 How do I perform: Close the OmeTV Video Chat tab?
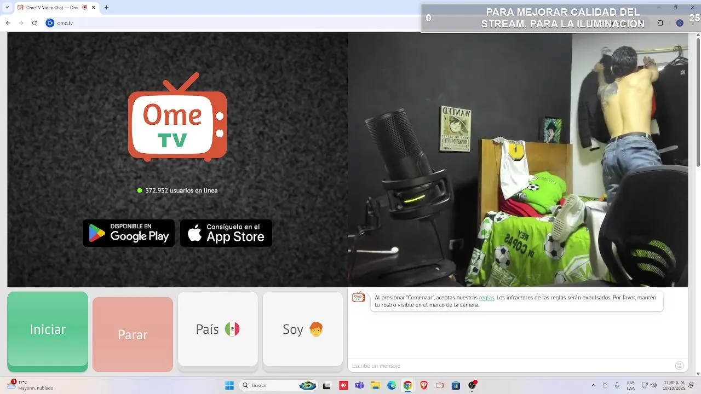(94, 8)
